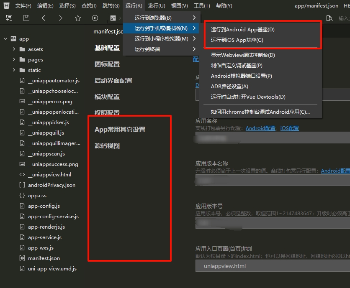Click the star bookmark toolbar icon
Screen dimensions: 350x288
click(x=78, y=18)
